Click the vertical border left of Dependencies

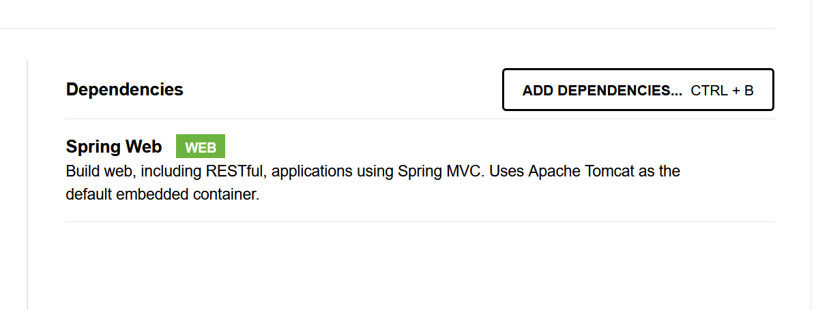click(x=27, y=184)
